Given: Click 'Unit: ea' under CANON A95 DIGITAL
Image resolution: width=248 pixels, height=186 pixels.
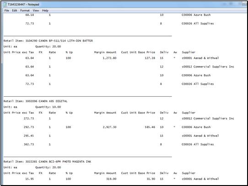Looking at the screenshot, I should 10,107.
